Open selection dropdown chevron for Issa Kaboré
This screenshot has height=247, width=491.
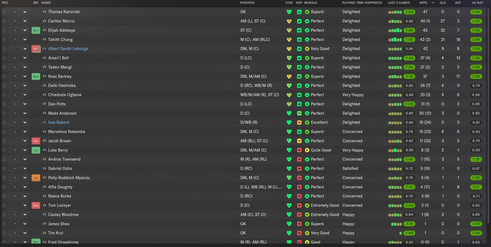[x=25, y=122]
